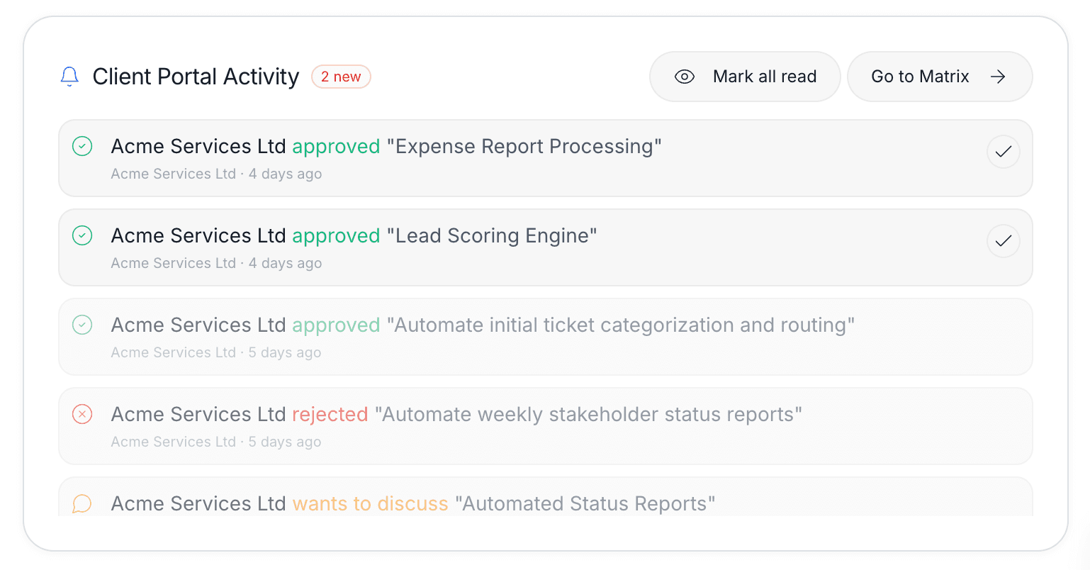Screen dimensions: 1090x570
Task: Click the approved icon on ticket categorization notification
Action: (x=82, y=325)
